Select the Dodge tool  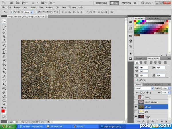point(4,72)
